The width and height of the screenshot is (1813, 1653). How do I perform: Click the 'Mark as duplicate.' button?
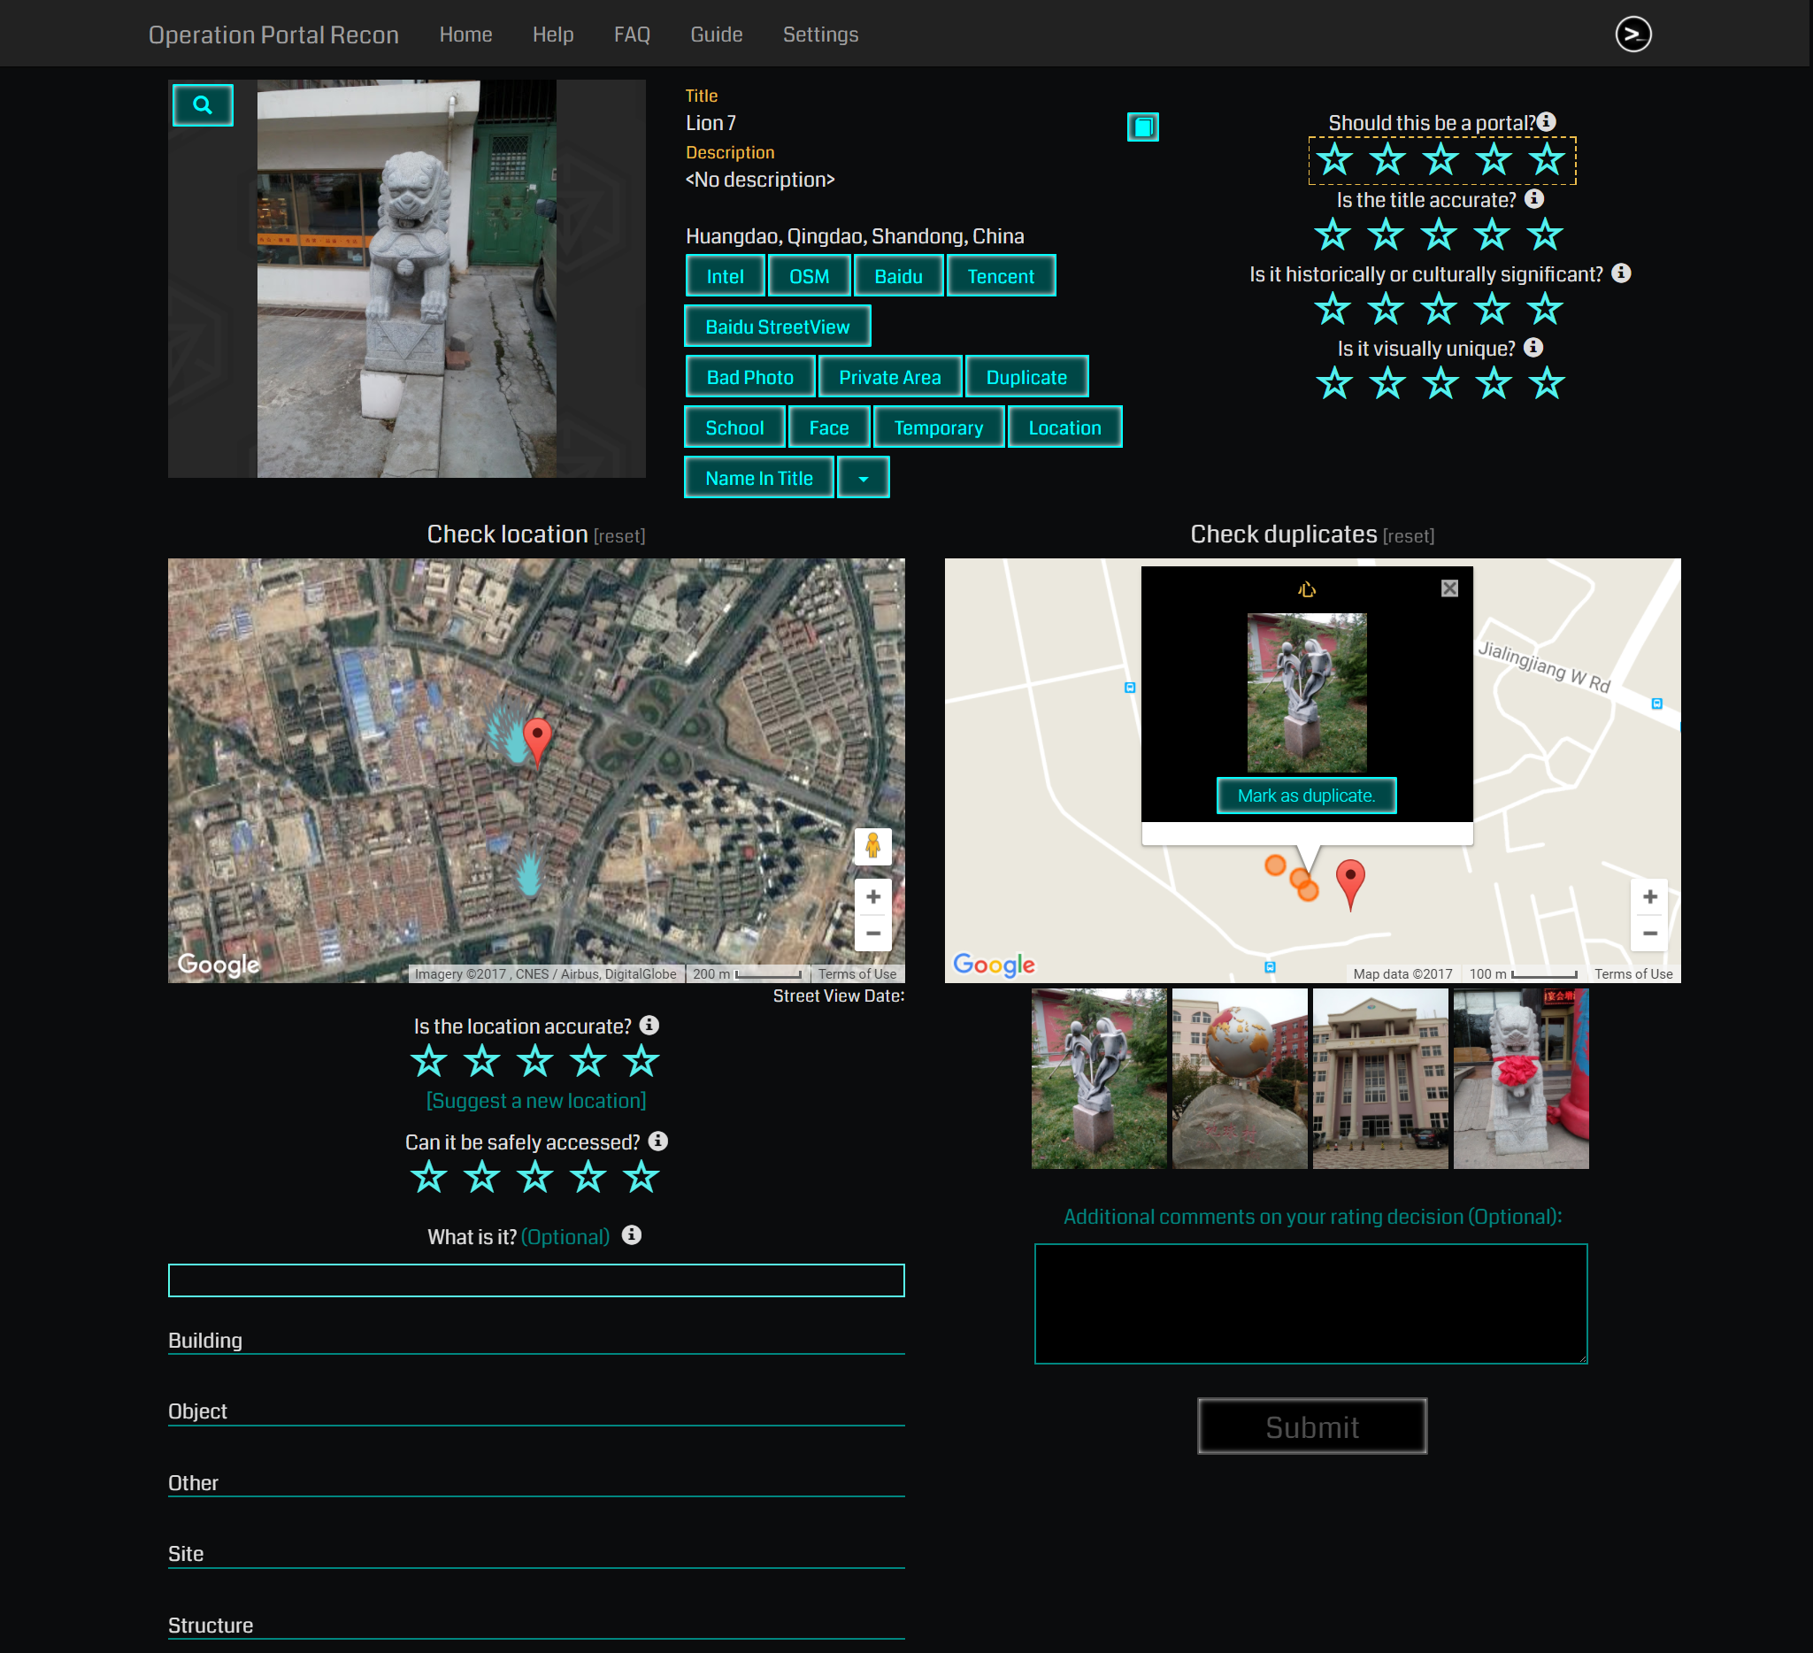[x=1305, y=795]
